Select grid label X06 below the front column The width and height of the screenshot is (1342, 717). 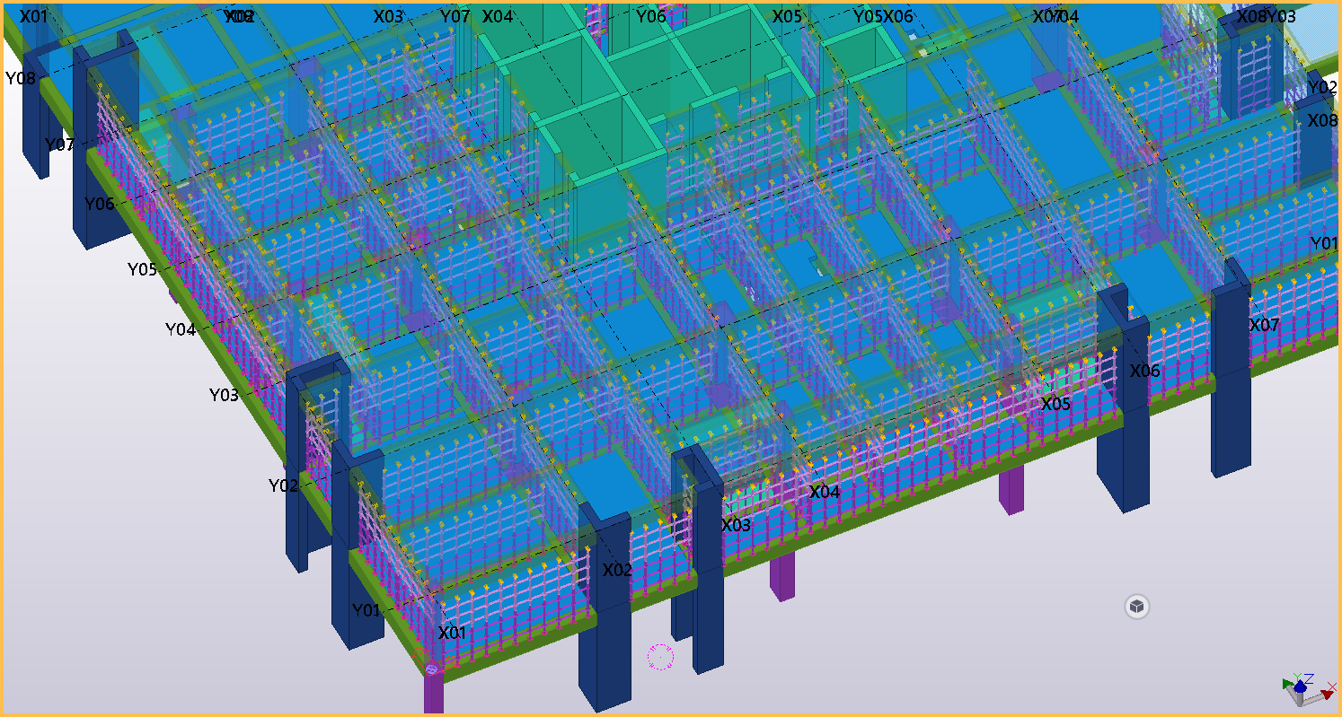pyautogui.click(x=1144, y=371)
